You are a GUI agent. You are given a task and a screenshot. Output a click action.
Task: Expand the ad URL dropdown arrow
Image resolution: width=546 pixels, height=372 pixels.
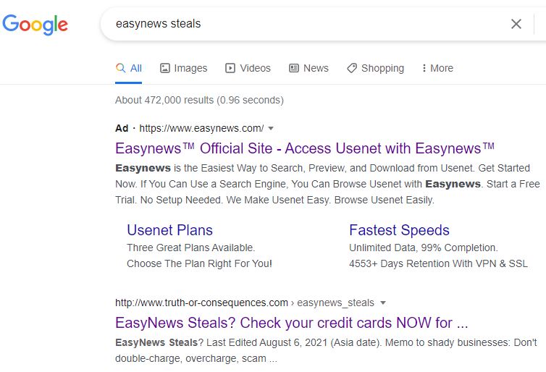[x=271, y=128]
